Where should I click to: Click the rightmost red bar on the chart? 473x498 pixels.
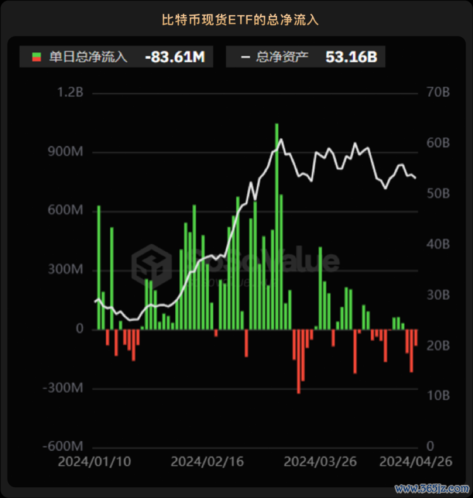point(416,337)
